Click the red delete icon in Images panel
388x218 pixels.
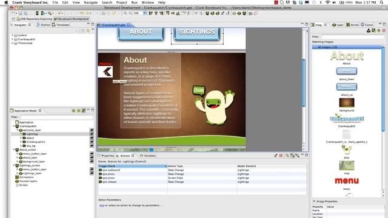pyautogui.click(x=384, y=30)
